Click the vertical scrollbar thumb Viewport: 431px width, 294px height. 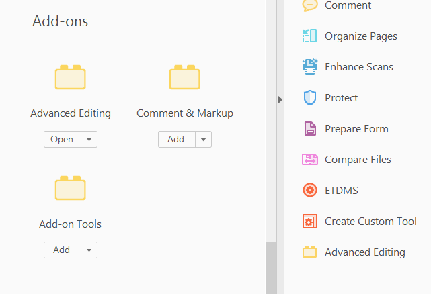pyautogui.click(x=271, y=268)
